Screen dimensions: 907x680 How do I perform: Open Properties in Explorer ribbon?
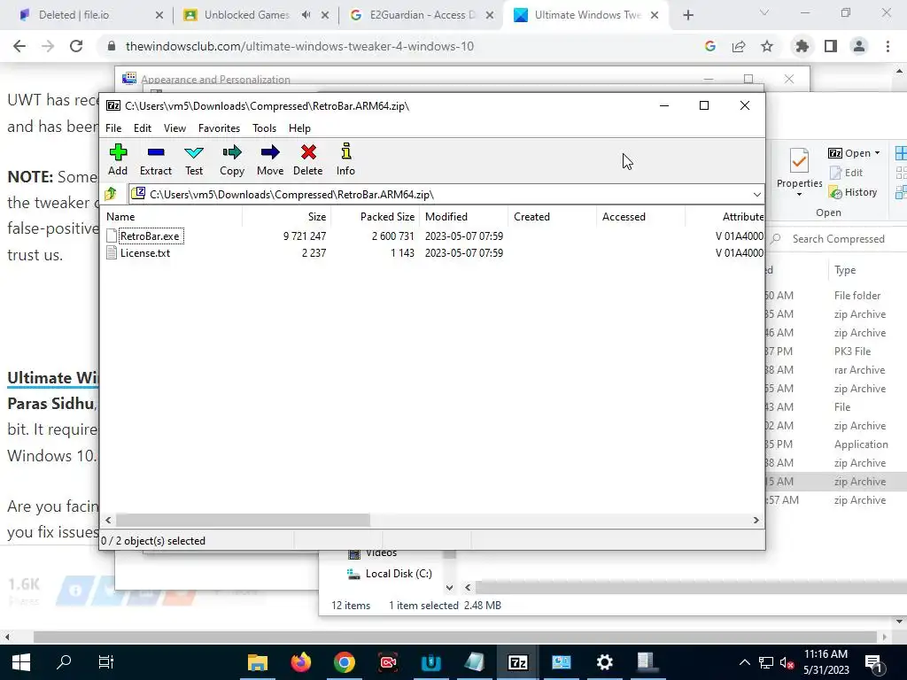point(800,172)
